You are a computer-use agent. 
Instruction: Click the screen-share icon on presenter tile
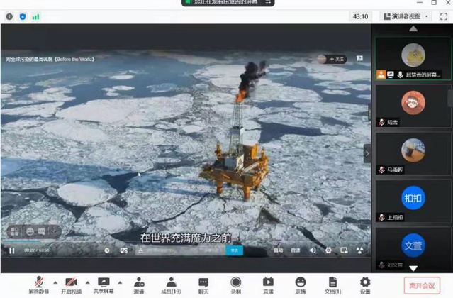[391, 75]
